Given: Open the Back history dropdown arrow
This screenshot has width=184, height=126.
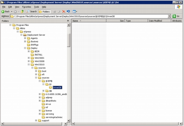Looking at the screenshot, I should [x=12, y=11].
